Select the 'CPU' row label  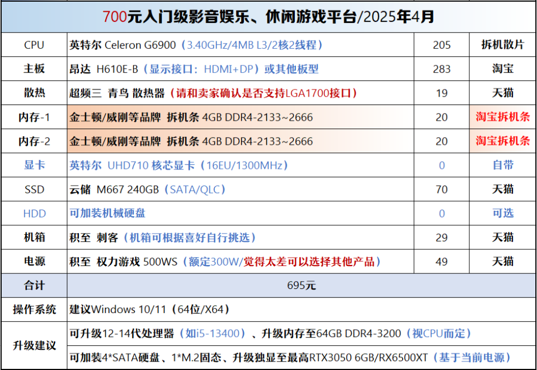pos(34,45)
